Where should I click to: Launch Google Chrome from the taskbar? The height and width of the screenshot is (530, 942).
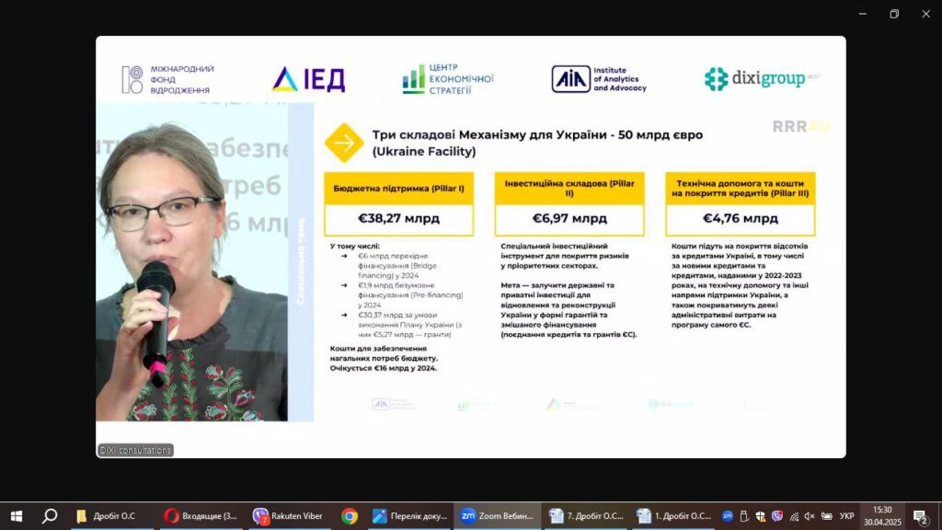pos(350,516)
